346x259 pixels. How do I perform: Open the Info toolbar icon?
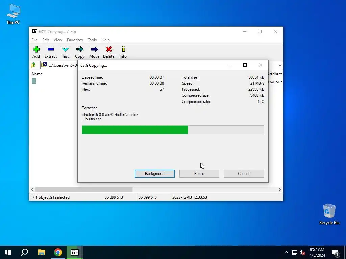123,52
